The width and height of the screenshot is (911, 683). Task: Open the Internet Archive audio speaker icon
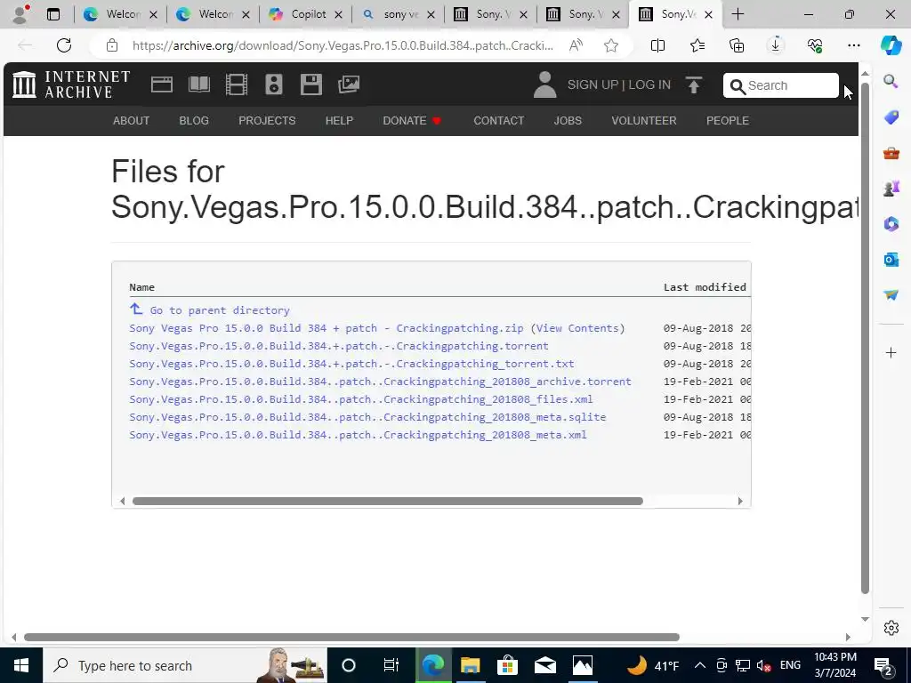tap(274, 84)
